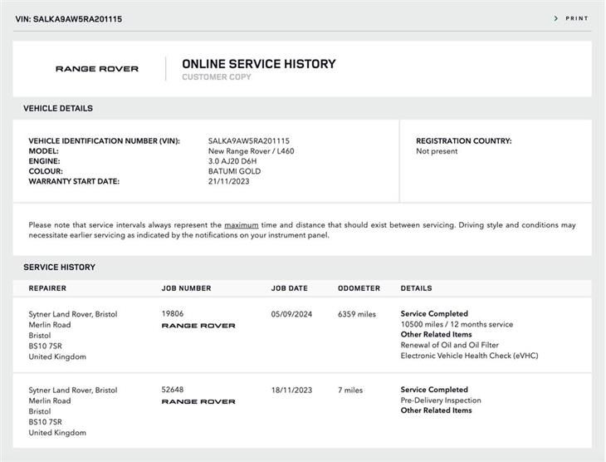Screen dimensions: 606x462
Task: Click Electronic Vehicle Health Check entry
Action: pos(469,356)
